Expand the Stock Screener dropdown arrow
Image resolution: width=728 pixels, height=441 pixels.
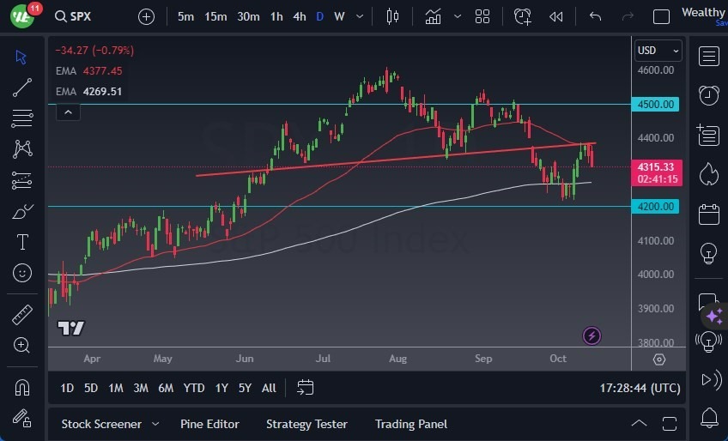155,425
